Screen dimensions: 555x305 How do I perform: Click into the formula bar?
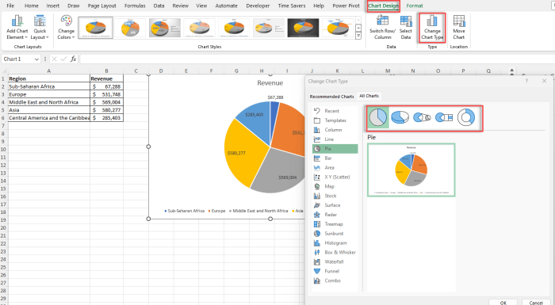point(317,59)
